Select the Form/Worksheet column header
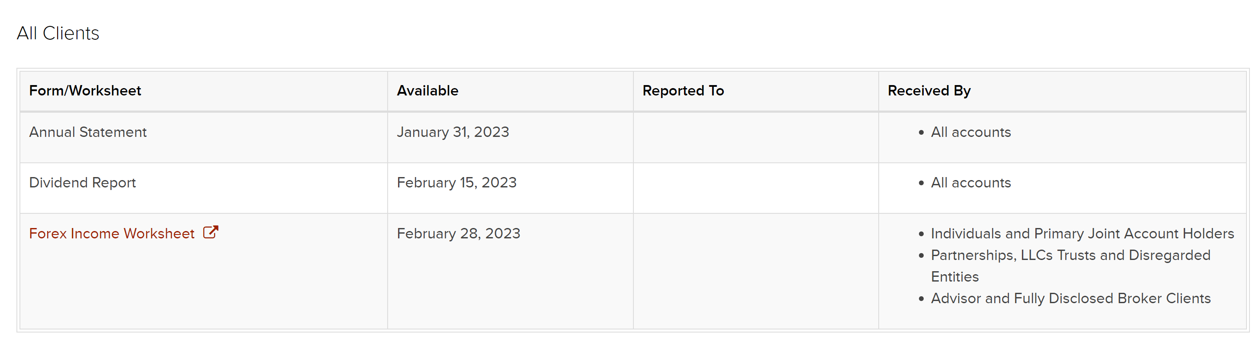The image size is (1259, 339). pos(85,91)
